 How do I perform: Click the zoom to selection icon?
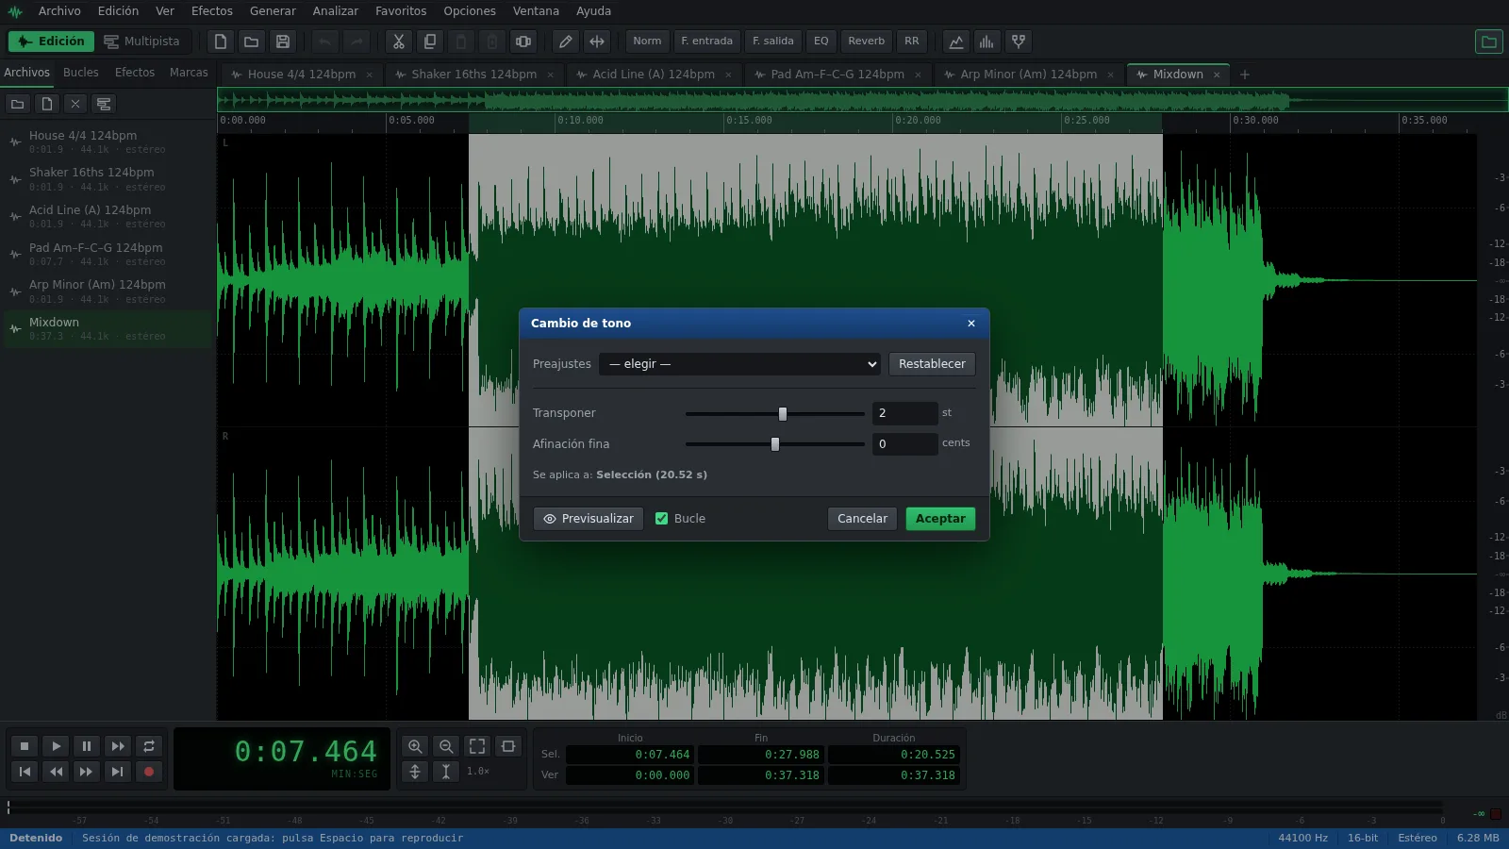point(508,746)
